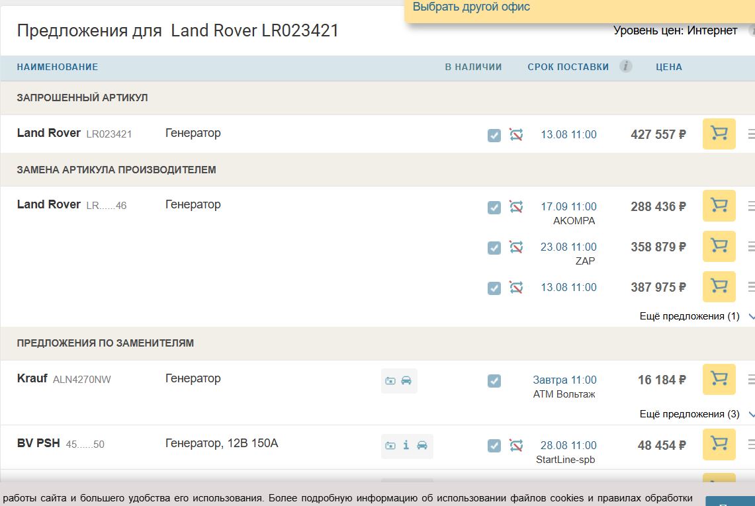755x506 pixels.
Task: Click ПРЕДЛОЖЕНИЯ ПО ЗАМЕНИТЕЛЯМ section header
Action: [x=105, y=343]
